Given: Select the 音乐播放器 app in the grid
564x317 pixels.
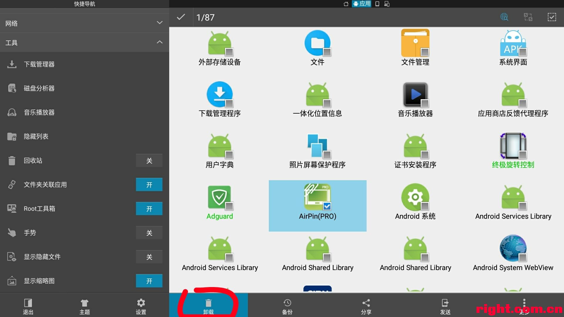Looking at the screenshot, I should pyautogui.click(x=415, y=95).
